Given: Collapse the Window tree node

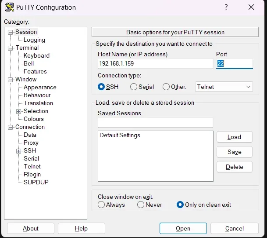Looking at the screenshot, I should pos(11,80).
